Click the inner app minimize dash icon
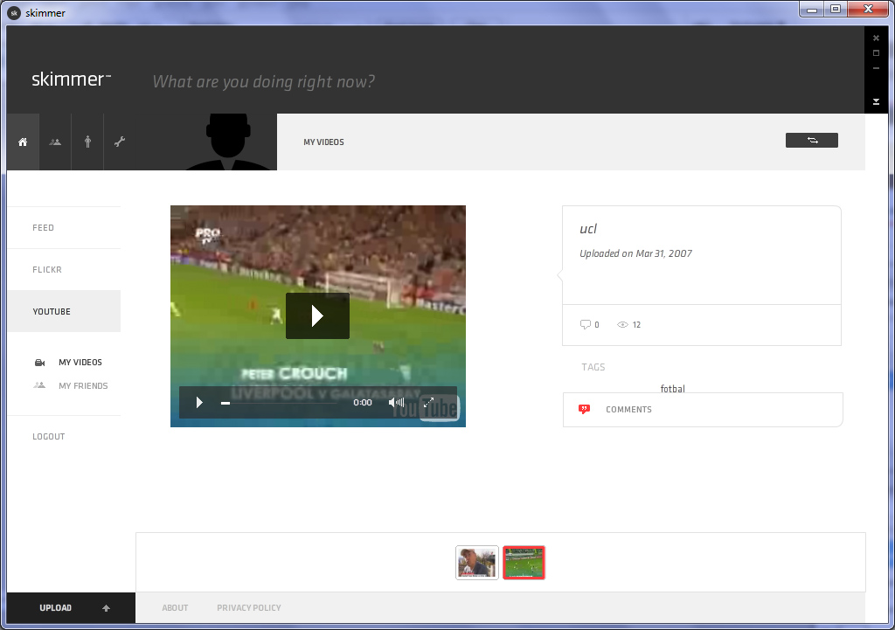 pos(876,68)
